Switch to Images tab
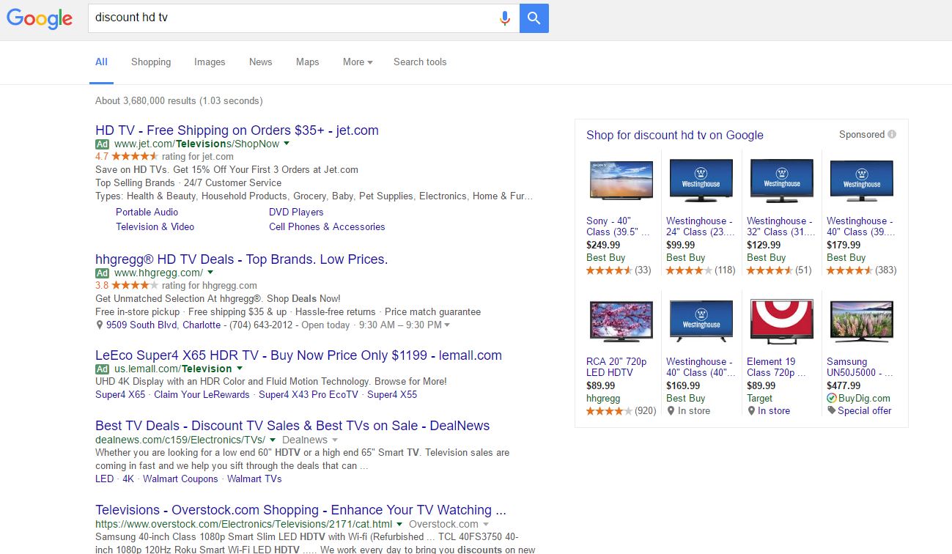 (210, 62)
